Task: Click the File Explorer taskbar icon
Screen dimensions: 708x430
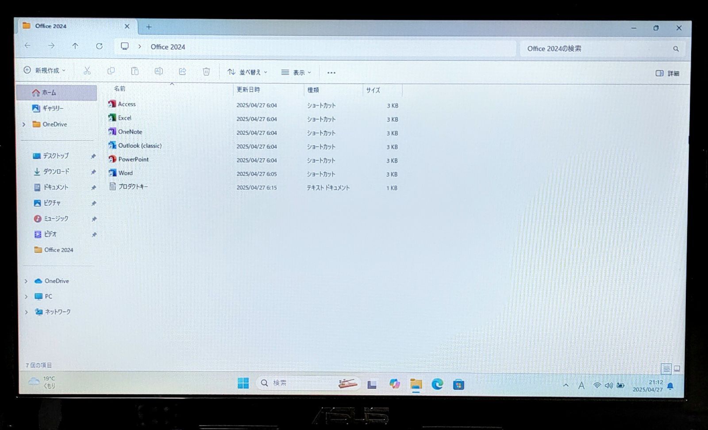Action: [416, 384]
